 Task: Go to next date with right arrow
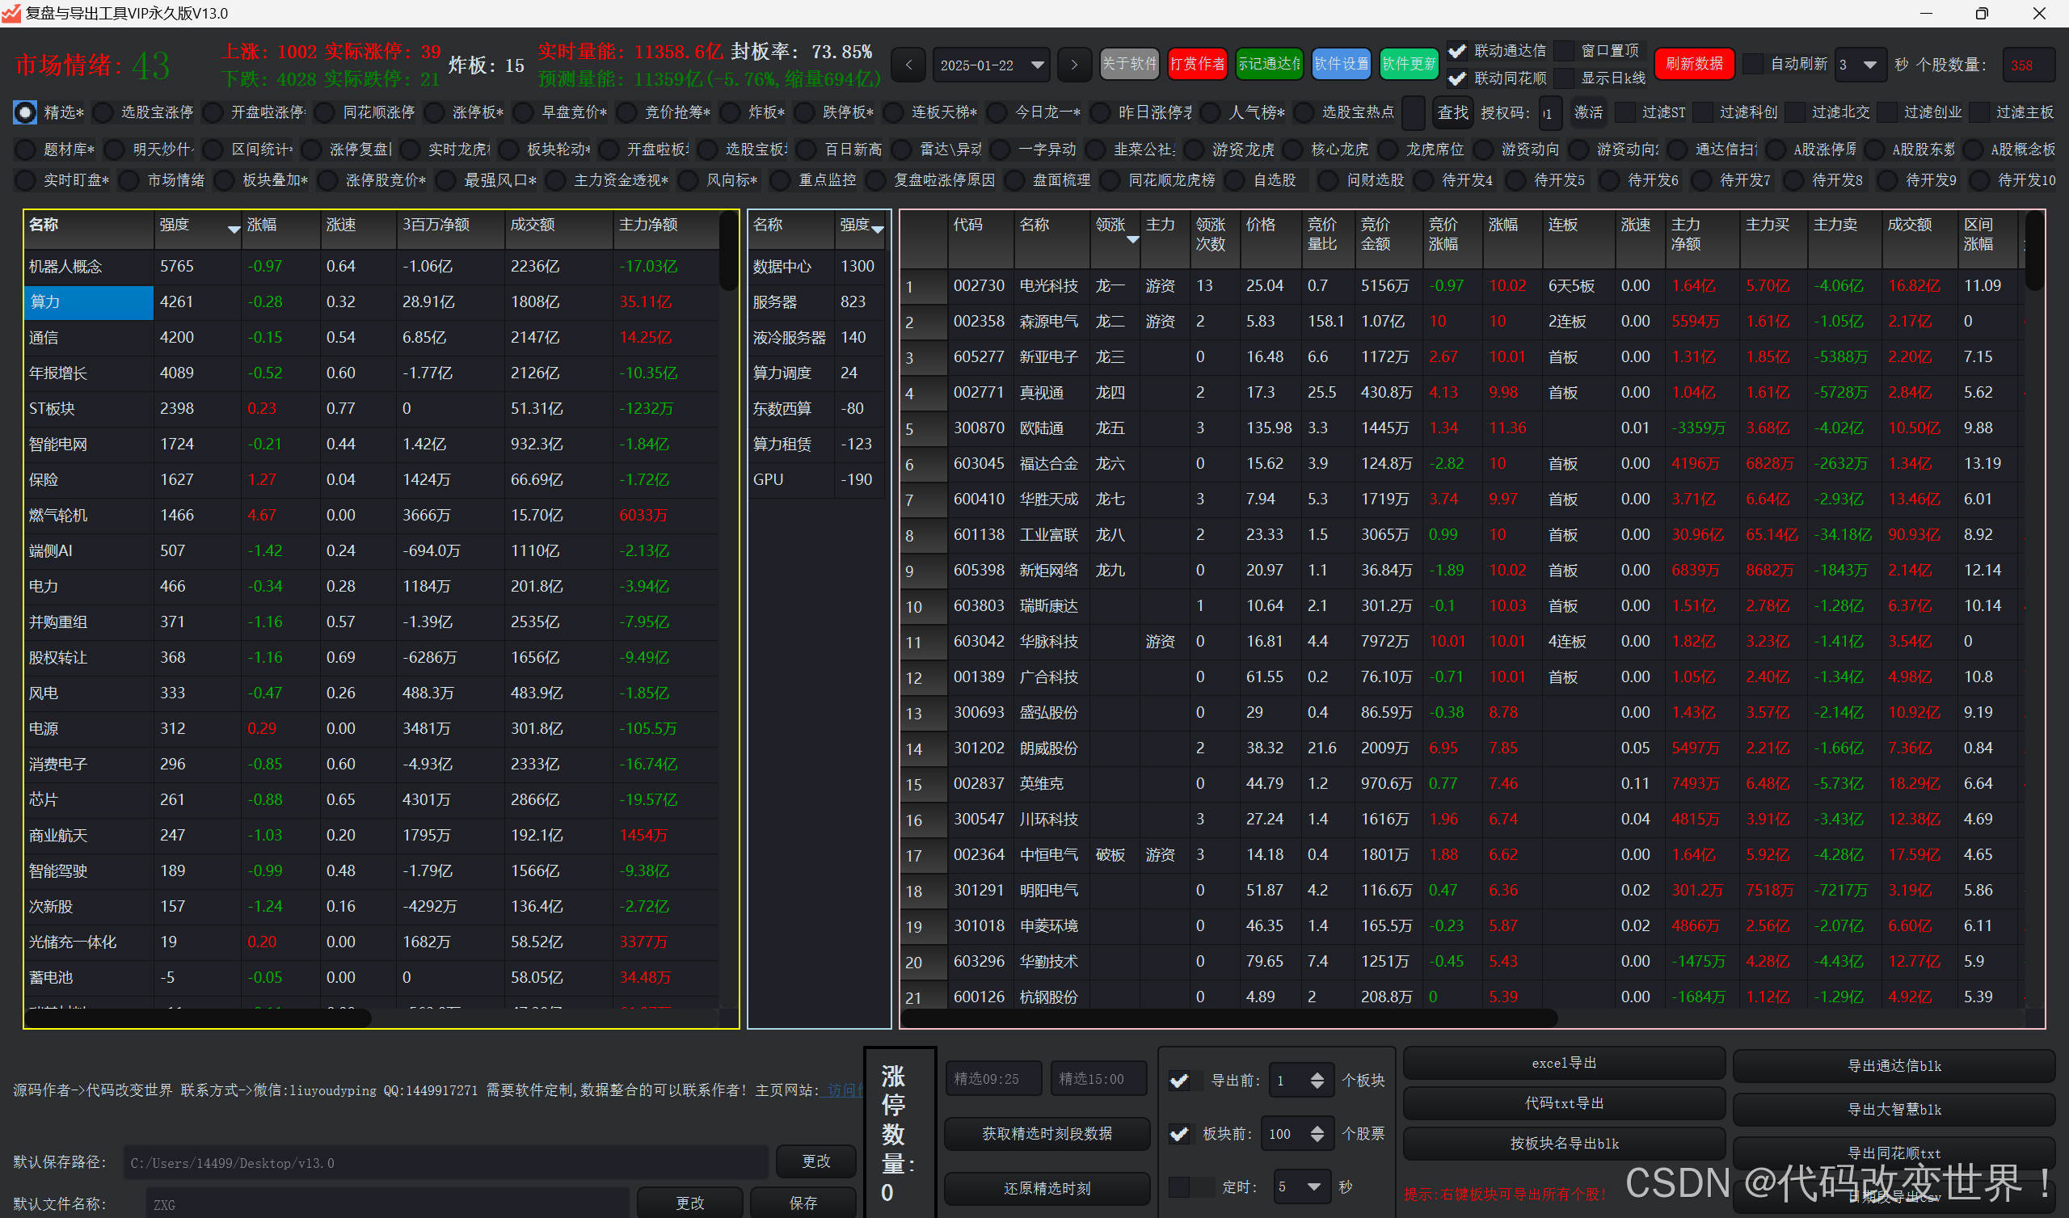pos(1074,64)
